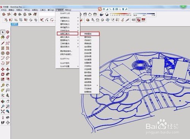This screenshot has height=139, width=190.
Task: Select the Look Around eye tool
Action: tap(8, 118)
